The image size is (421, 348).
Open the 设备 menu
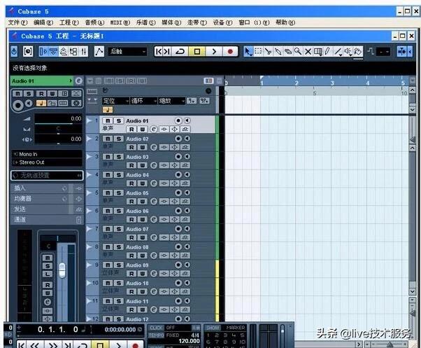pos(222,22)
